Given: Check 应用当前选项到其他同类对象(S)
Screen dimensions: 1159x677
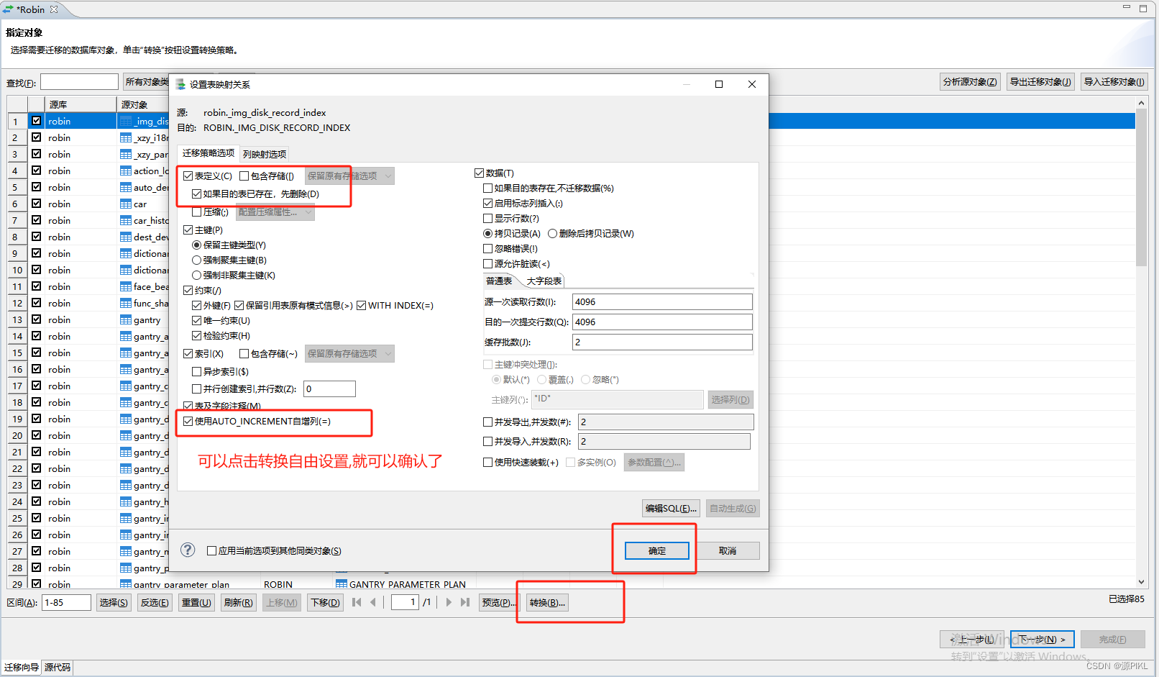Looking at the screenshot, I should coord(211,550).
